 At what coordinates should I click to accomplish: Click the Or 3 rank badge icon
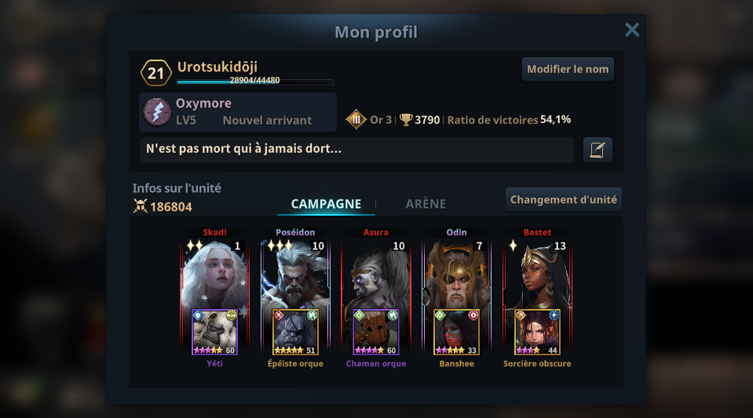point(356,119)
